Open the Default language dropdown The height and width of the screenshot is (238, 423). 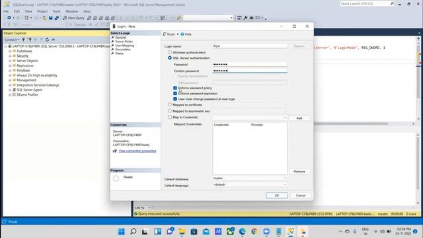tap(250, 184)
